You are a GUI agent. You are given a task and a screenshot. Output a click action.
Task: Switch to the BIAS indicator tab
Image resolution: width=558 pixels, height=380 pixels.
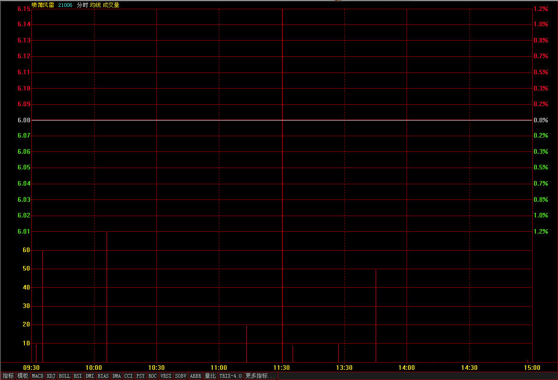click(103, 376)
